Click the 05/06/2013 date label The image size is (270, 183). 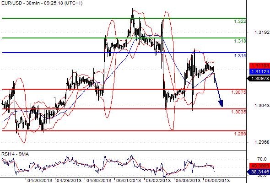217,181
